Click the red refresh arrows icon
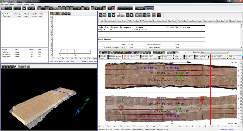This screenshot has height=131, width=243. coord(19,8)
